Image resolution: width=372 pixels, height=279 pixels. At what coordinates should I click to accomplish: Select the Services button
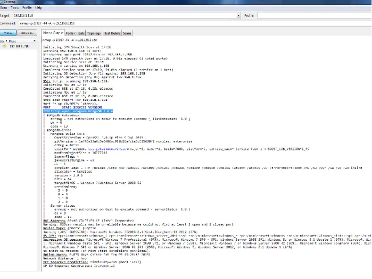27,33
